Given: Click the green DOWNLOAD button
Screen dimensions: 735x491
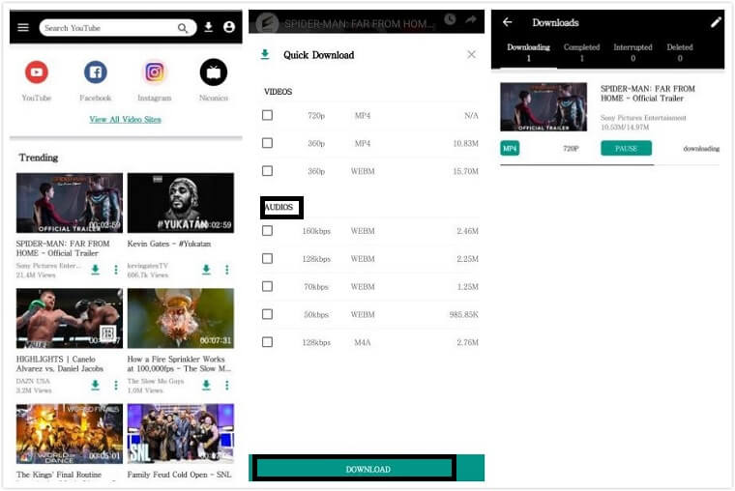Looking at the screenshot, I should click(367, 469).
